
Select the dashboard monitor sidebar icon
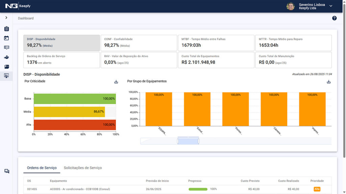pos(6,76)
